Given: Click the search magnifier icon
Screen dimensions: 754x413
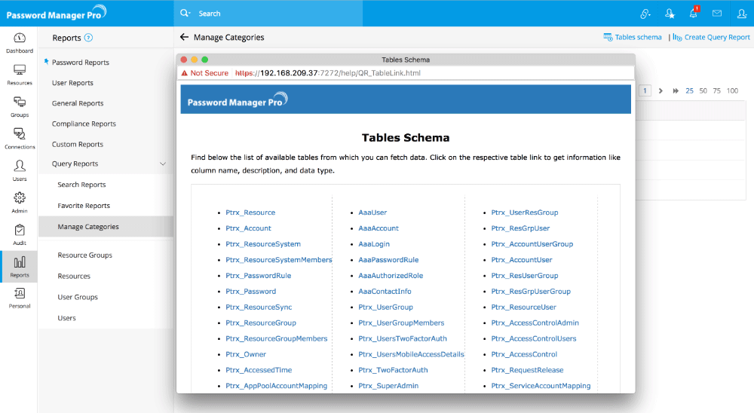Looking at the screenshot, I should (184, 13).
